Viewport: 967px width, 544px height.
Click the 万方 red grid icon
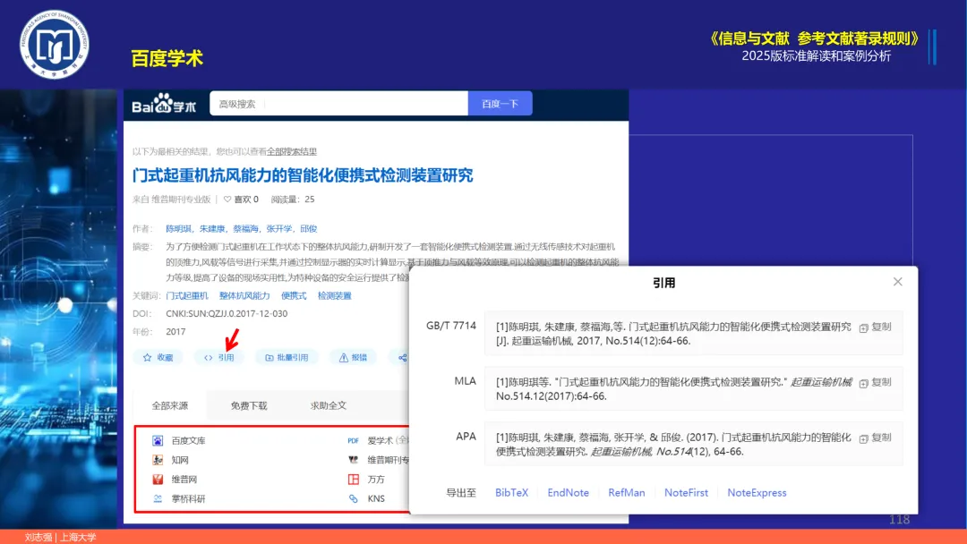(x=354, y=480)
